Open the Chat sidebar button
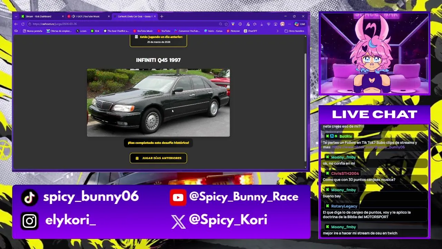442x249 pixels. coord(300,24)
